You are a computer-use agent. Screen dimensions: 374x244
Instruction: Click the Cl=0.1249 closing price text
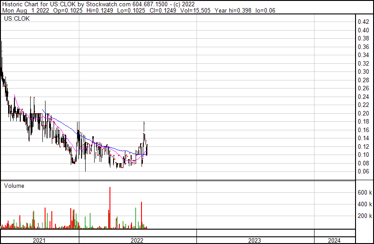163,10
